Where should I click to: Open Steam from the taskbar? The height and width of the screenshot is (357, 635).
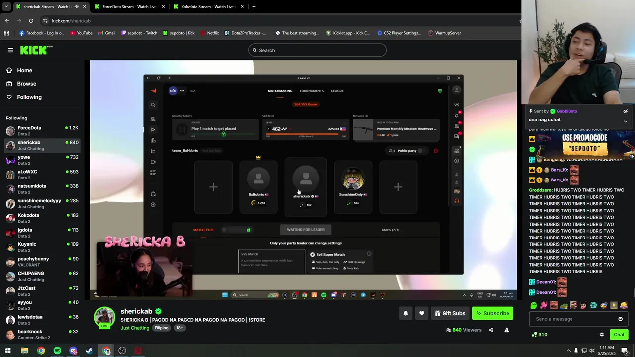click(89, 351)
